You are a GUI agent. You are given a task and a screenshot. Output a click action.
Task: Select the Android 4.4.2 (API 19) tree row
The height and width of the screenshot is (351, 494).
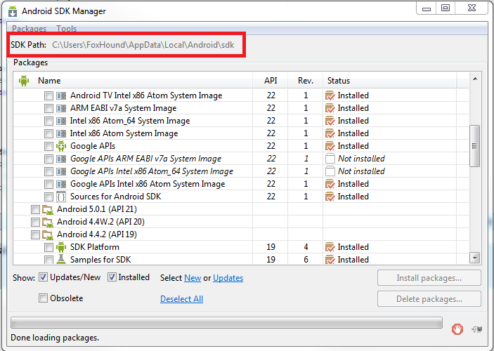[241, 234]
